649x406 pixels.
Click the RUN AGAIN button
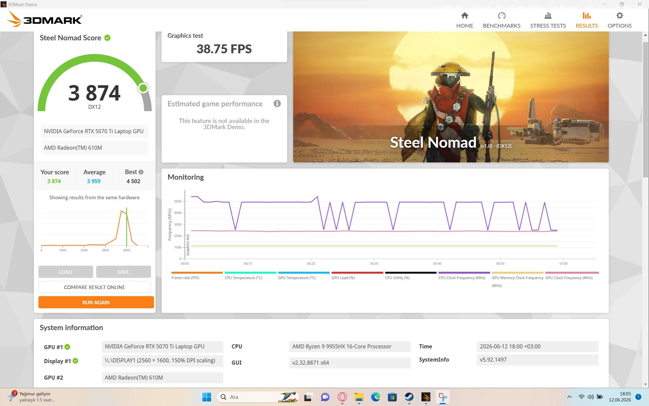coord(96,302)
